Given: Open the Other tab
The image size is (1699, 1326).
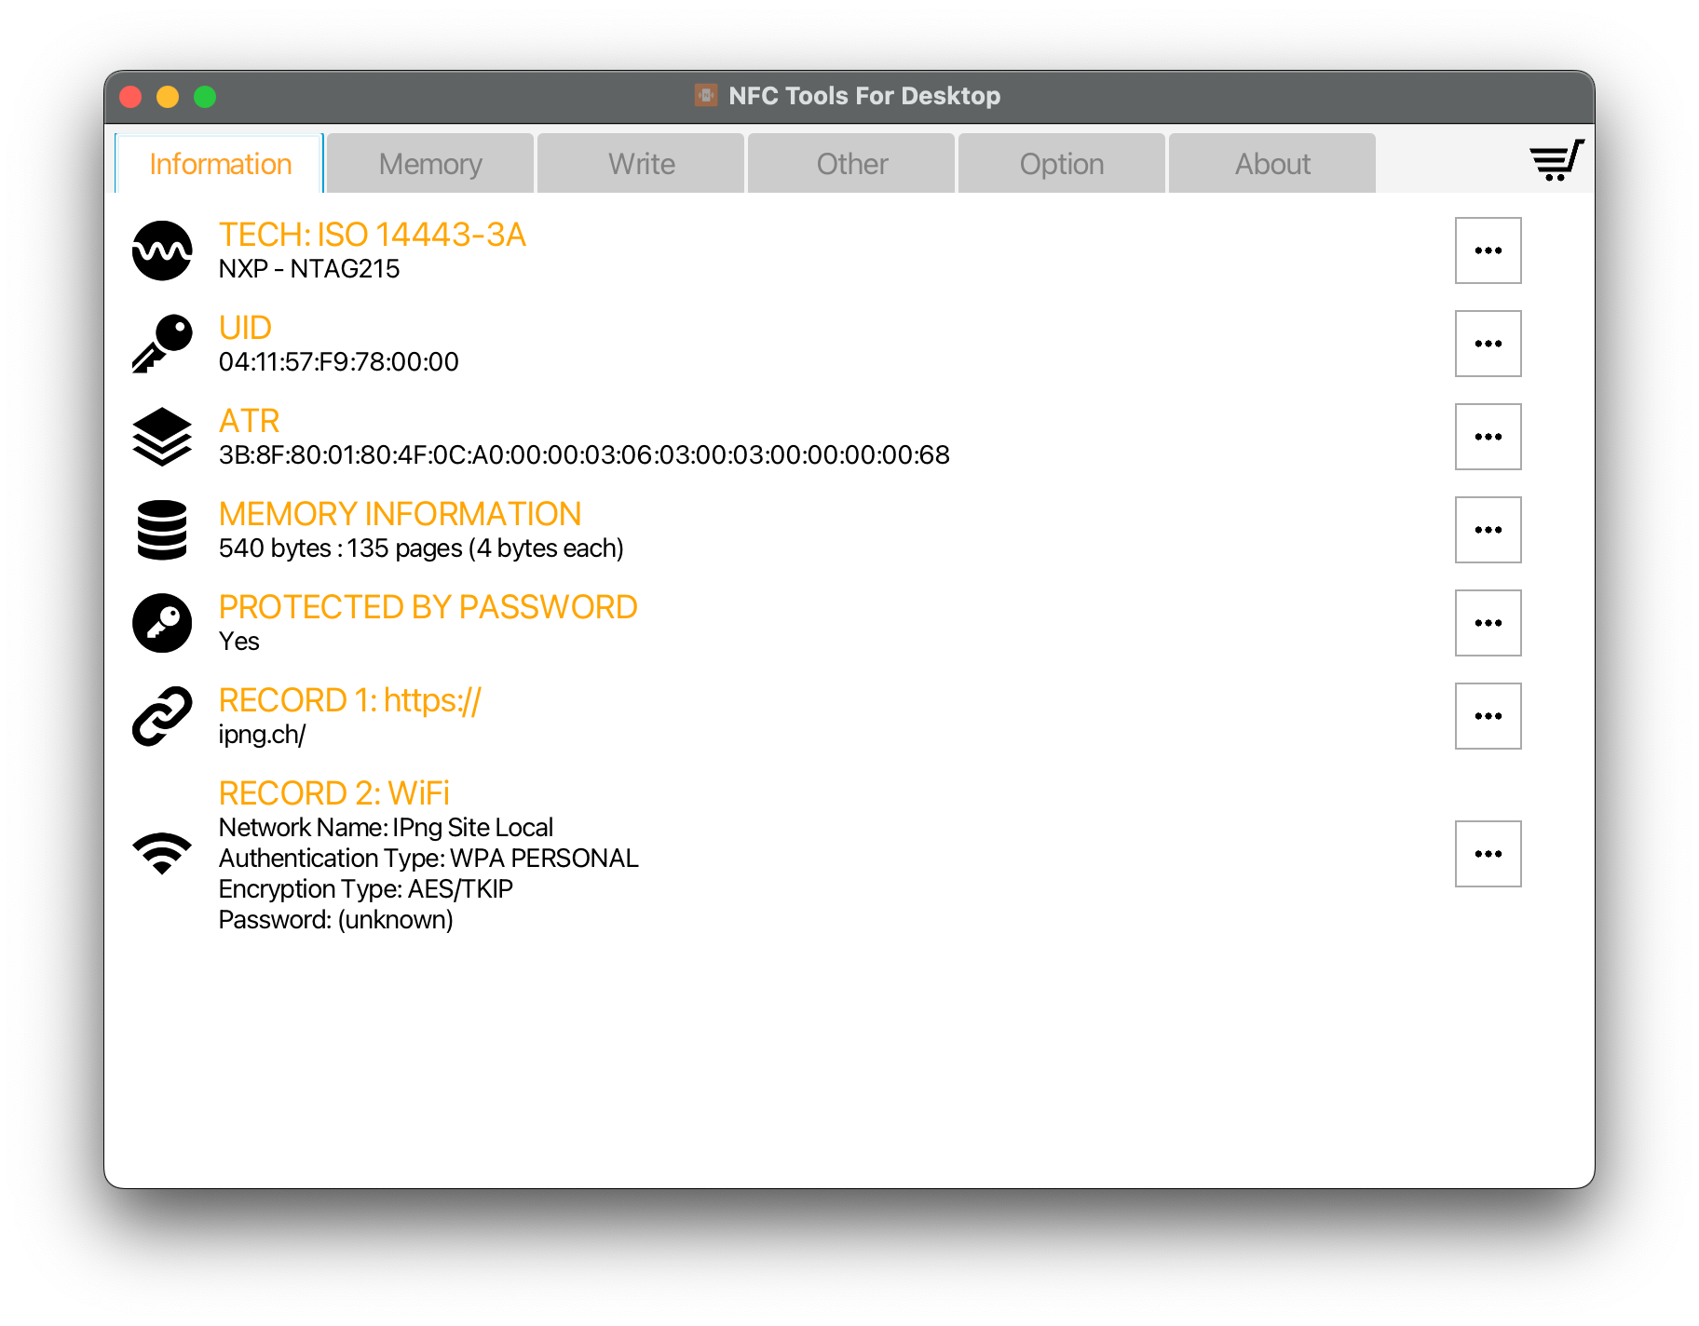Looking at the screenshot, I should 851,164.
